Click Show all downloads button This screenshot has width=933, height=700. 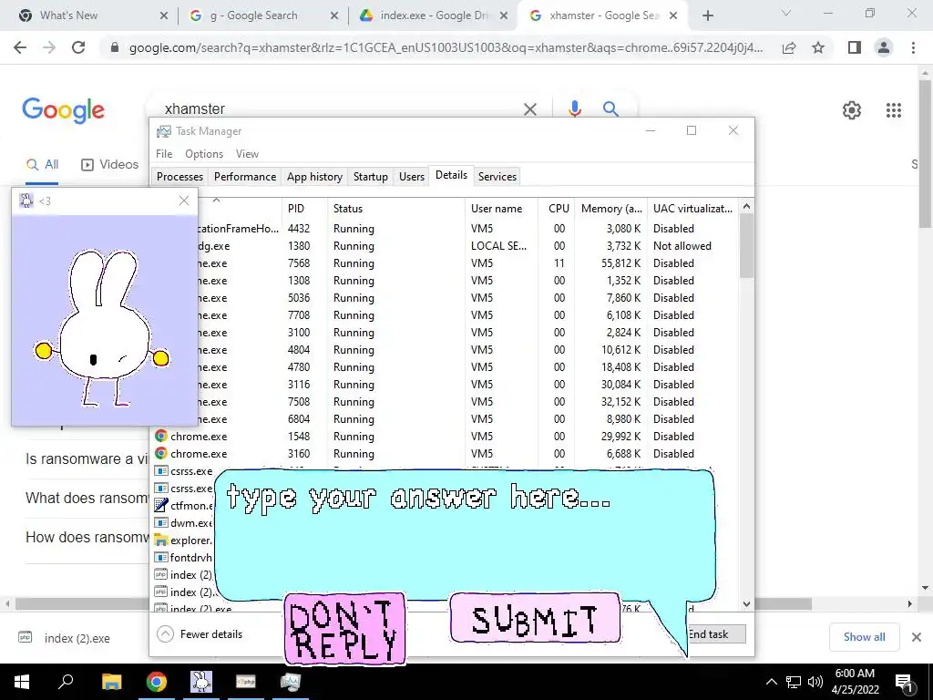[864, 637]
